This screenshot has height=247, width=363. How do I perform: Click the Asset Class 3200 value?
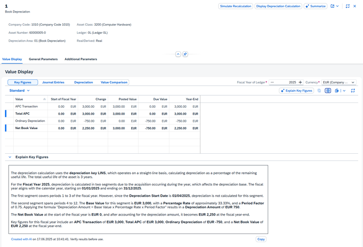(112, 25)
